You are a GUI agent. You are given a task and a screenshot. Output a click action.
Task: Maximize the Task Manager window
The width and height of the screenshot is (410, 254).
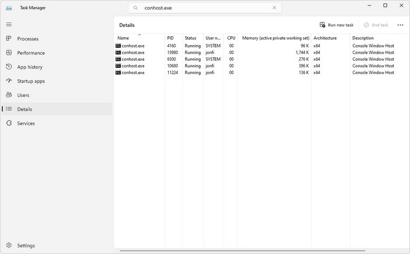click(x=385, y=6)
